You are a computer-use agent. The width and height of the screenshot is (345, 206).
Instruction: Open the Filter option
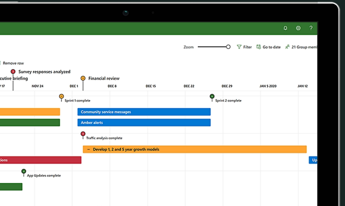244,47
